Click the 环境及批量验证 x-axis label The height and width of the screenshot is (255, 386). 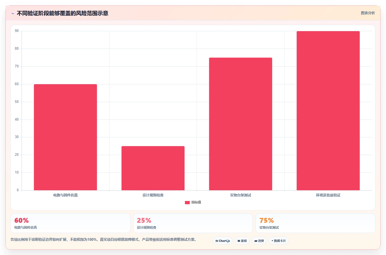tap(328, 195)
